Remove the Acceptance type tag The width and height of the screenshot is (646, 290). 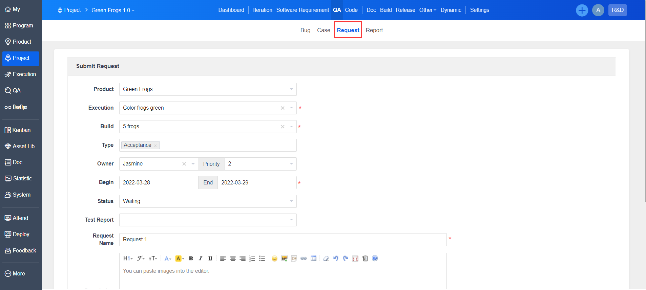tap(155, 146)
